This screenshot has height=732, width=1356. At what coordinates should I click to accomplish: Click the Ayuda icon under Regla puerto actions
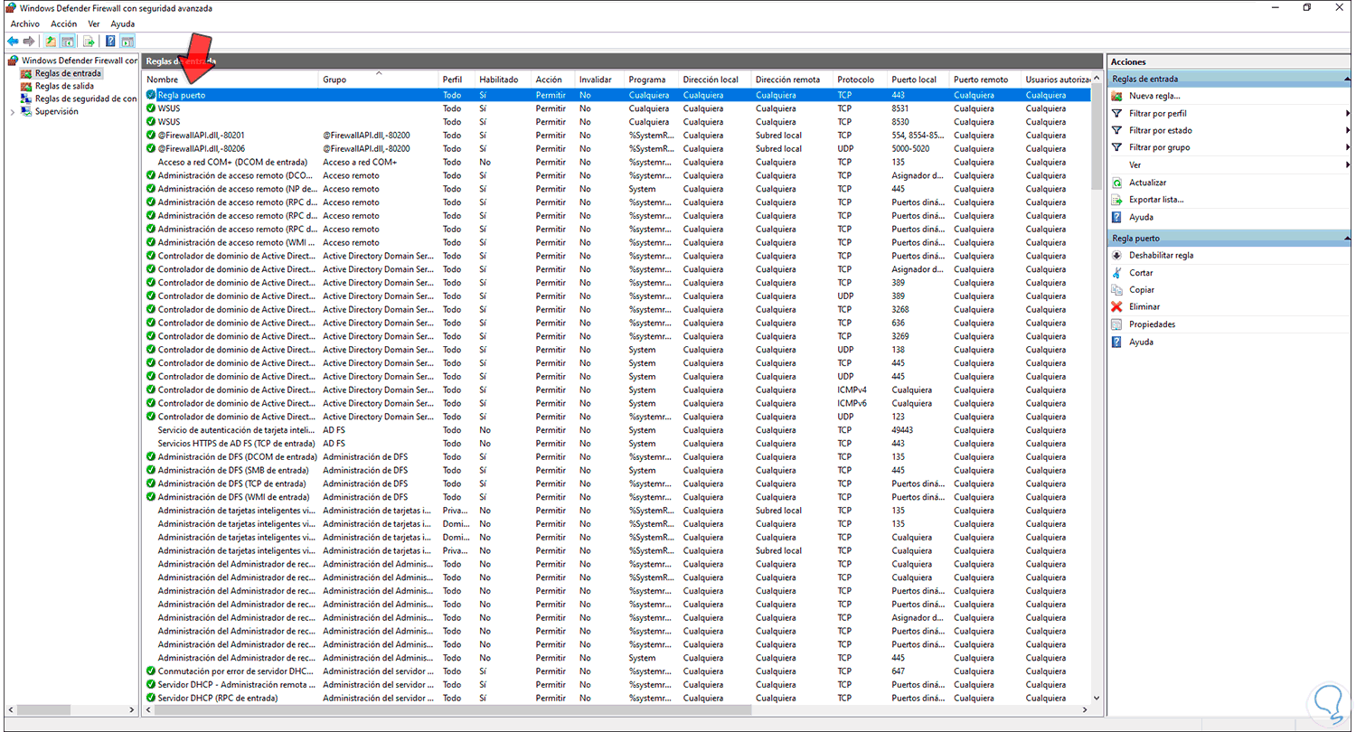coord(1117,342)
